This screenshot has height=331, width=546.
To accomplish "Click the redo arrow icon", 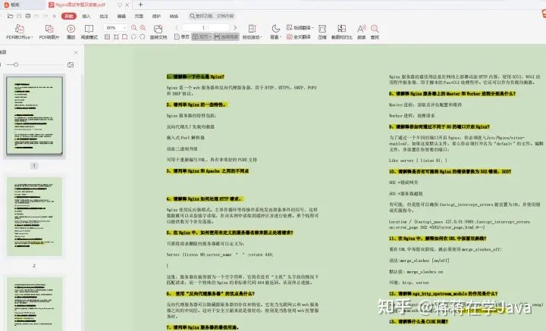I will tap(45, 16).
